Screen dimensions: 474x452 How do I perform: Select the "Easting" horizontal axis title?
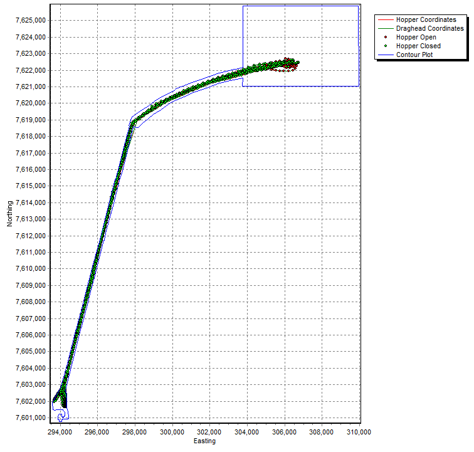204,441
